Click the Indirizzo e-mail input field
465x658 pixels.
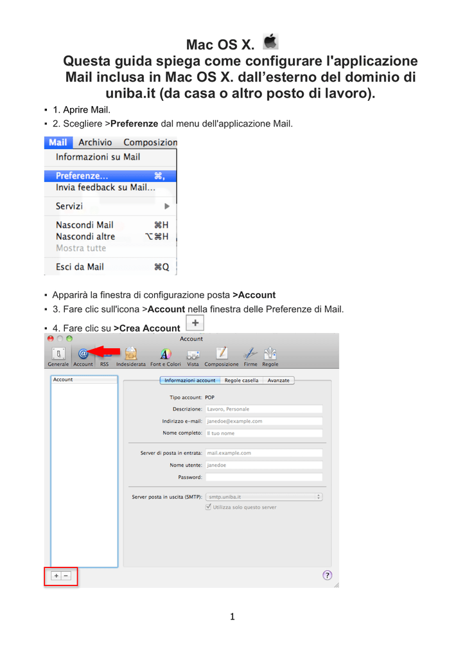coord(264,421)
